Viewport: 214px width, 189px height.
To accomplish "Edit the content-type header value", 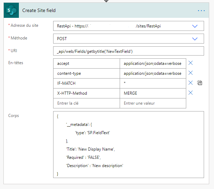I will [153, 73].
